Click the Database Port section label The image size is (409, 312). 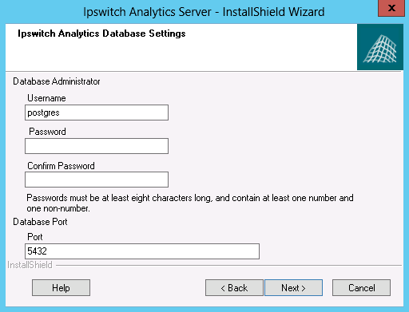[40, 222]
